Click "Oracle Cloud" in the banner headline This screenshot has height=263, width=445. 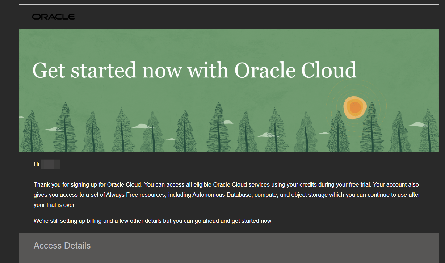[295, 70]
